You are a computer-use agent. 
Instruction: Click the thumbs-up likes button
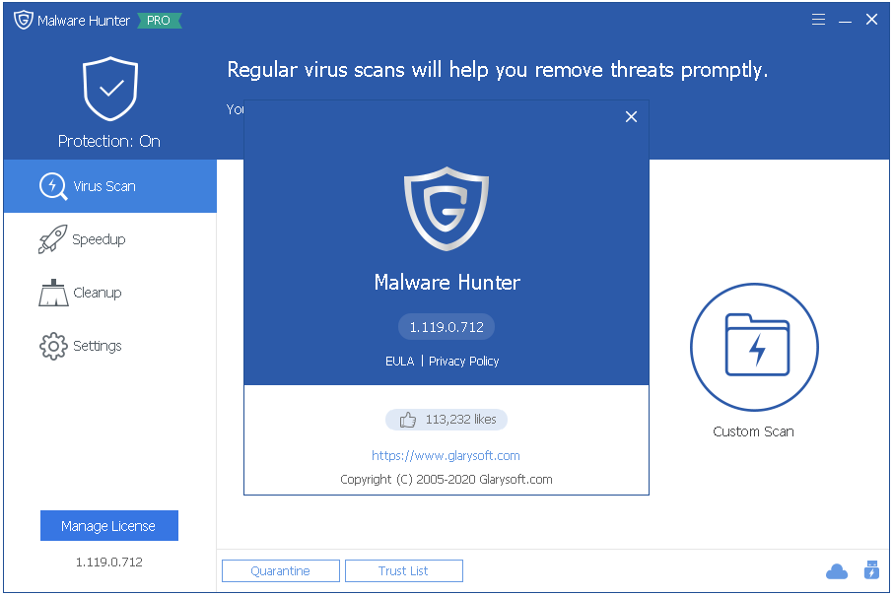click(x=446, y=420)
